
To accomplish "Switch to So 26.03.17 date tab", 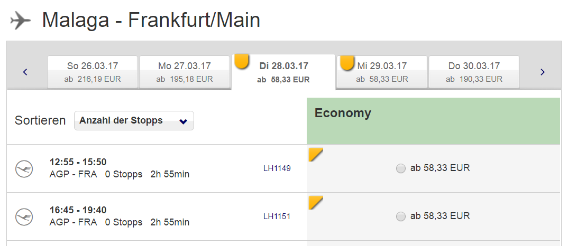I will click(x=93, y=72).
